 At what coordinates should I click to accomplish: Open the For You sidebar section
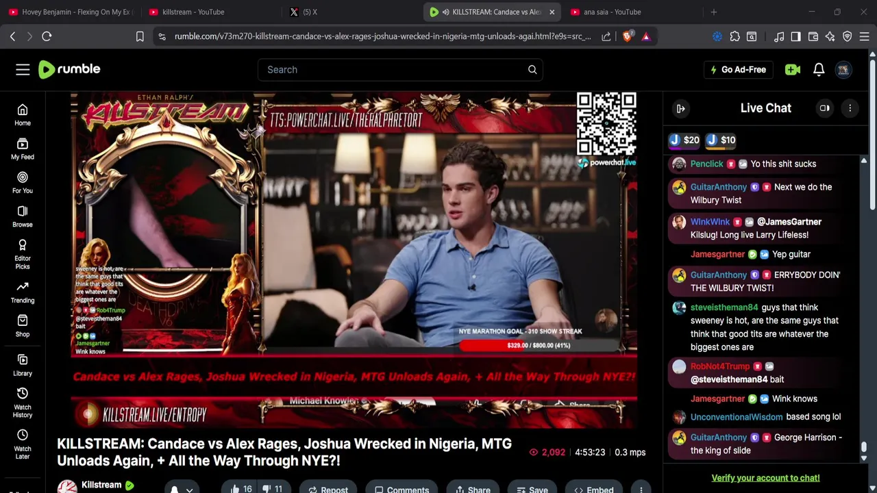23,182
